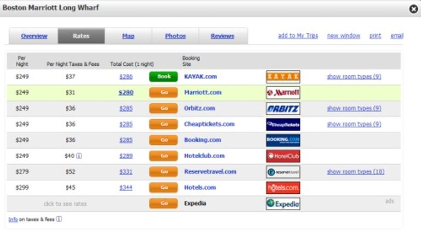Expand show room types (10) for Reservetravel

356,172
